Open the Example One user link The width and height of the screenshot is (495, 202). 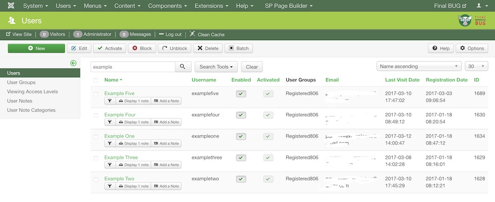(119, 136)
